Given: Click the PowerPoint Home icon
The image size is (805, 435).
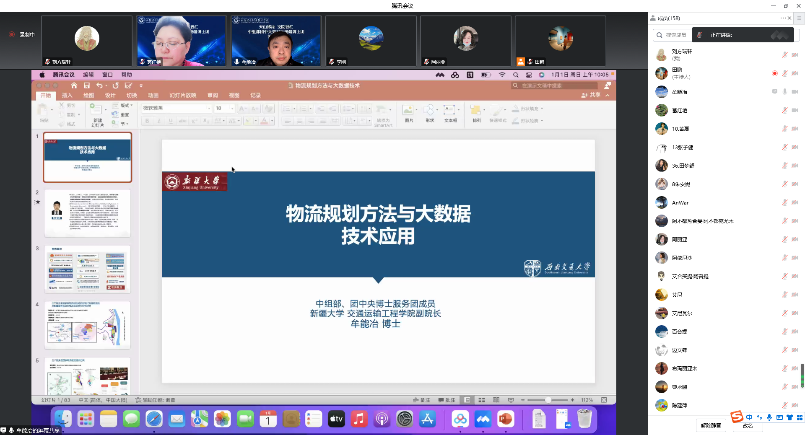Looking at the screenshot, I should pyautogui.click(x=74, y=85).
